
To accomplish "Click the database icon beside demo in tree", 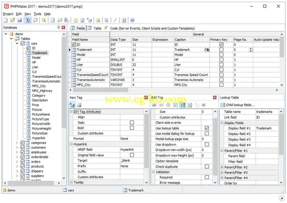I will click(12, 34).
